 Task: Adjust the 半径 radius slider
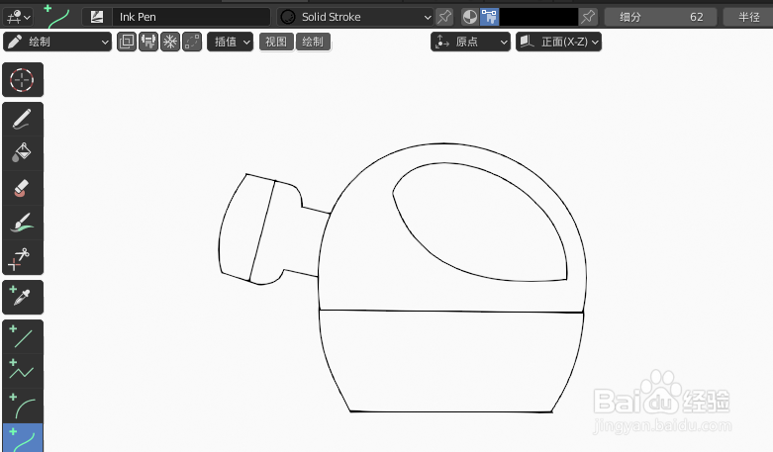[x=748, y=17]
